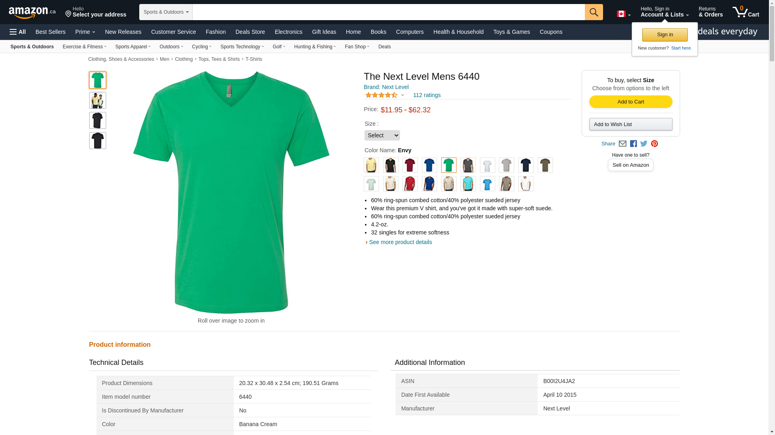This screenshot has height=435, width=775.
Task: Share product on Twitter
Action: (x=644, y=144)
